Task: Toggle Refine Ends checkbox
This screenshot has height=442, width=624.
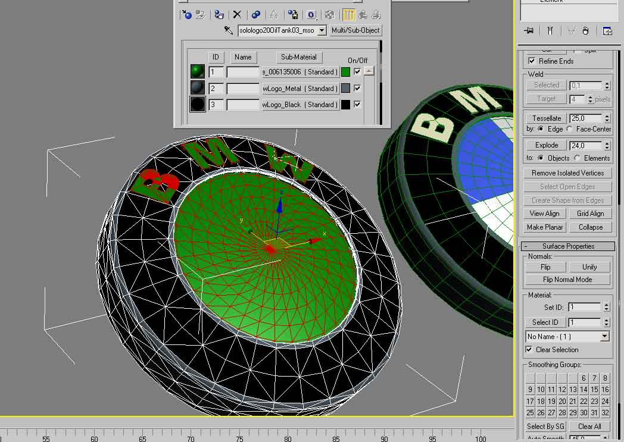Action: pyautogui.click(x=532, y=61)
